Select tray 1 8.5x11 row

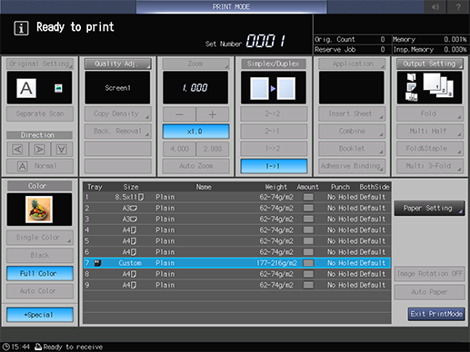click(236, 197)
